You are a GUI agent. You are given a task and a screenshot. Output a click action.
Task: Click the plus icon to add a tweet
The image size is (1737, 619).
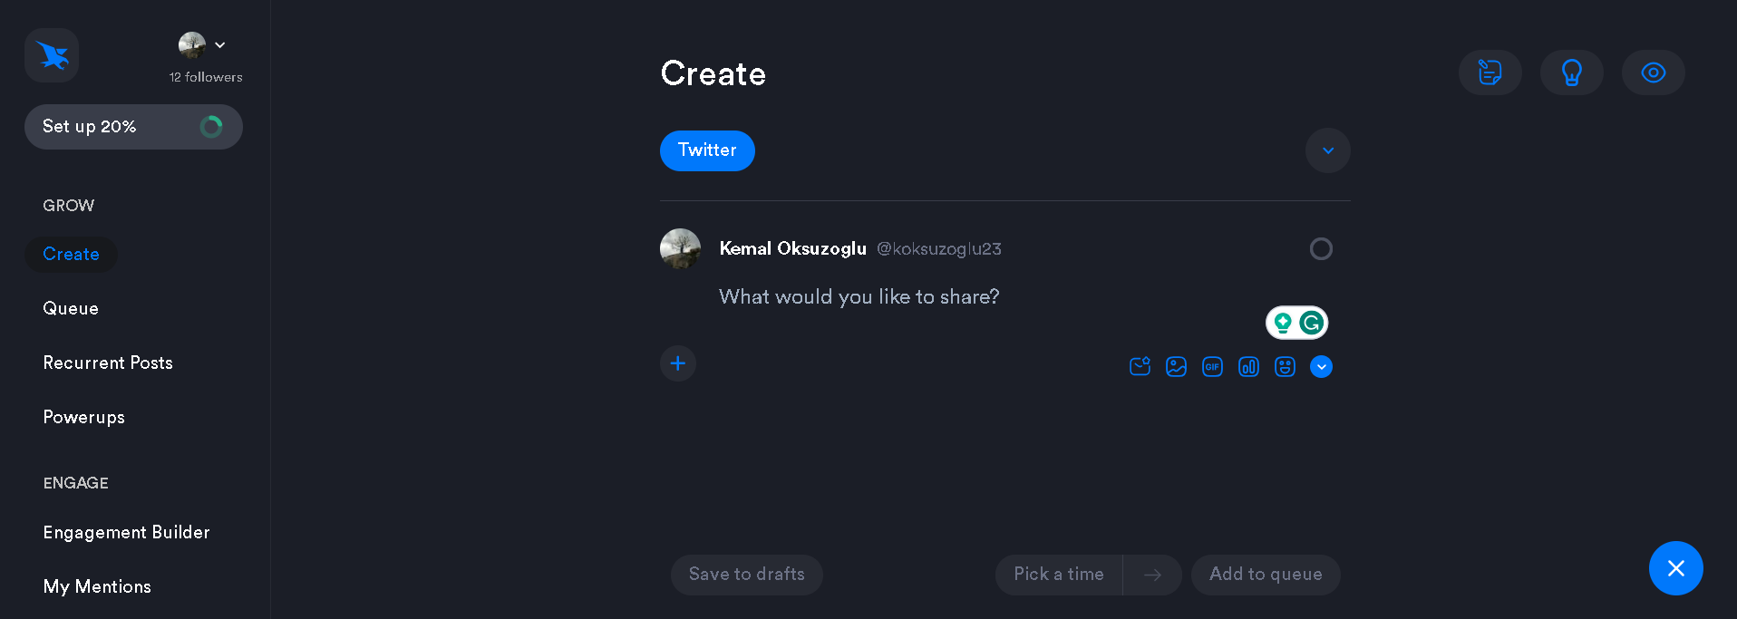click(x=678, y=363)
